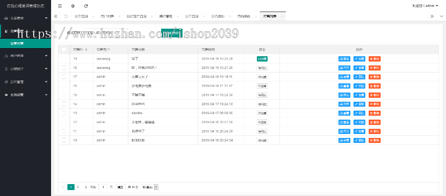Go to the next page arrow
The height and width of the screenshot is (196, 446).
[x=86, y=187]
